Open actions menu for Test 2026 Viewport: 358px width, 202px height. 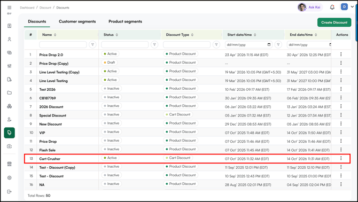341,89
